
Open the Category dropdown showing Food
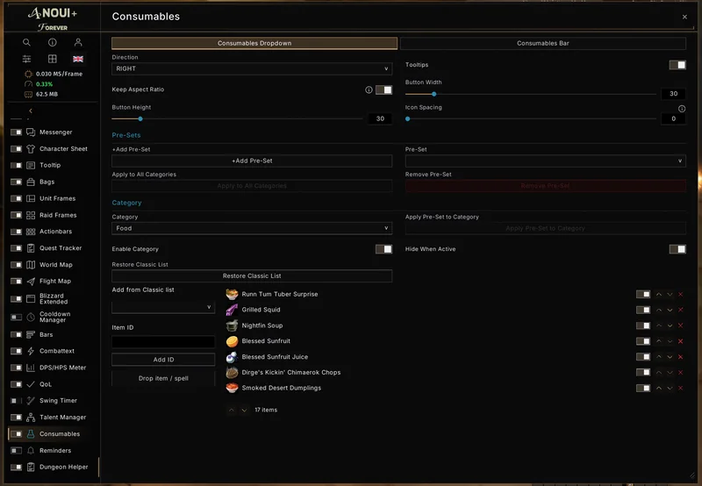tap(252, 228)
